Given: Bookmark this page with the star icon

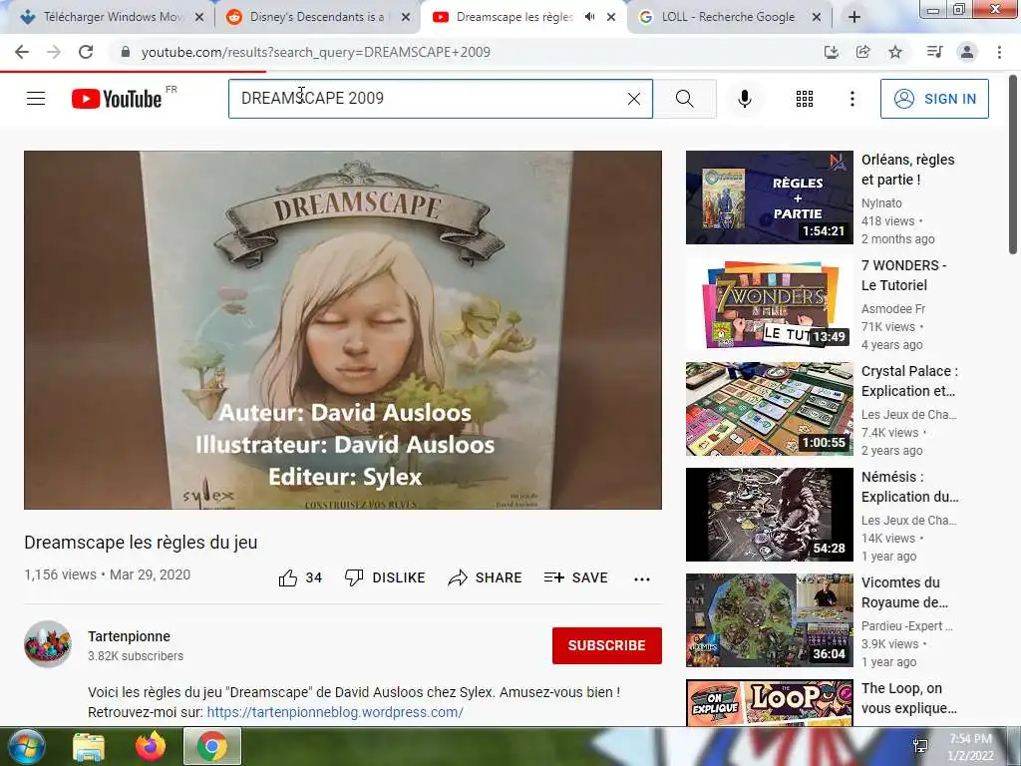Looking at the screenshot, I should point(895,52).
